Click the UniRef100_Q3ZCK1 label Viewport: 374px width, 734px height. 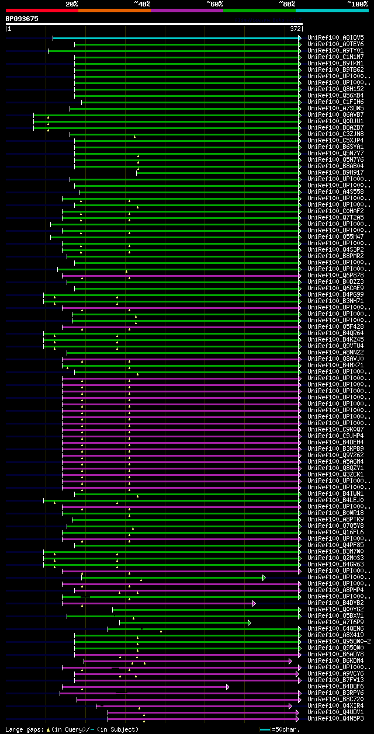pyautogui.click(x=335, y=474)
